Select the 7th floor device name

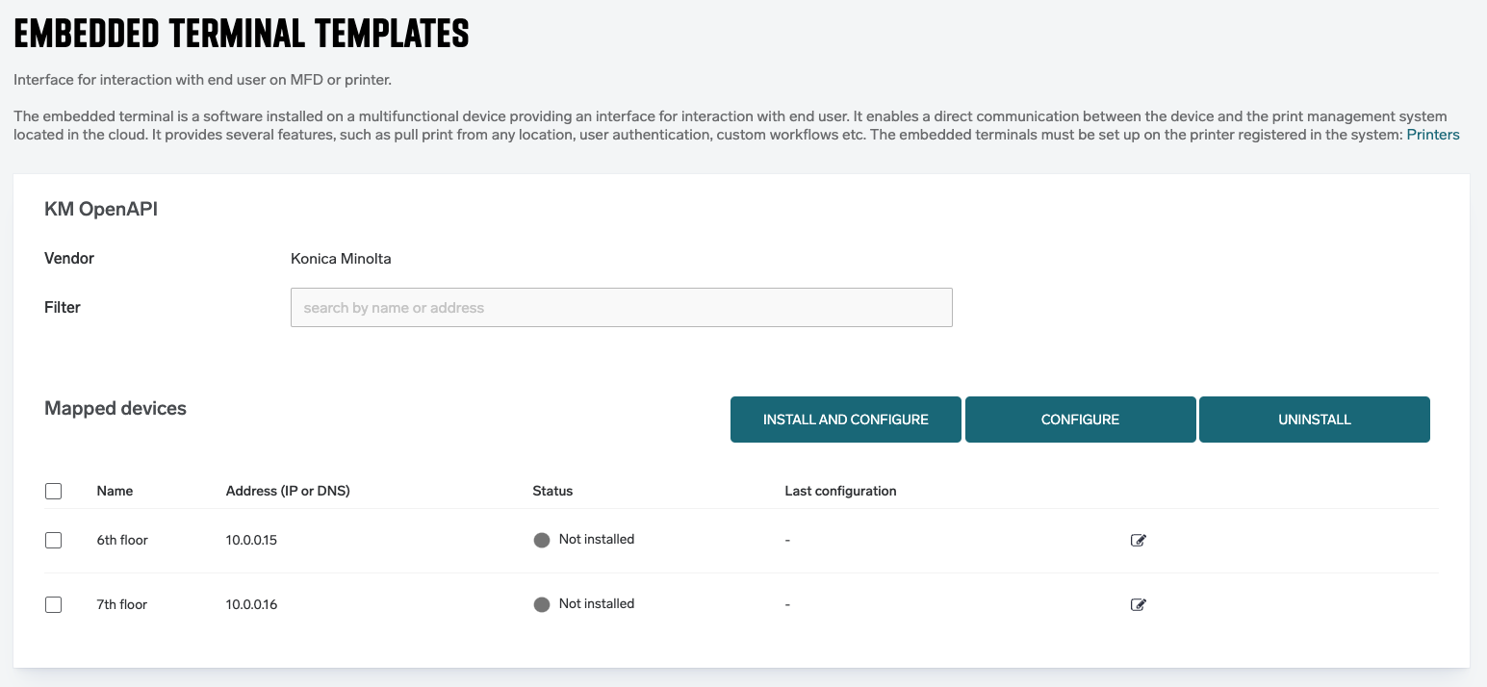tap(122, 605)
